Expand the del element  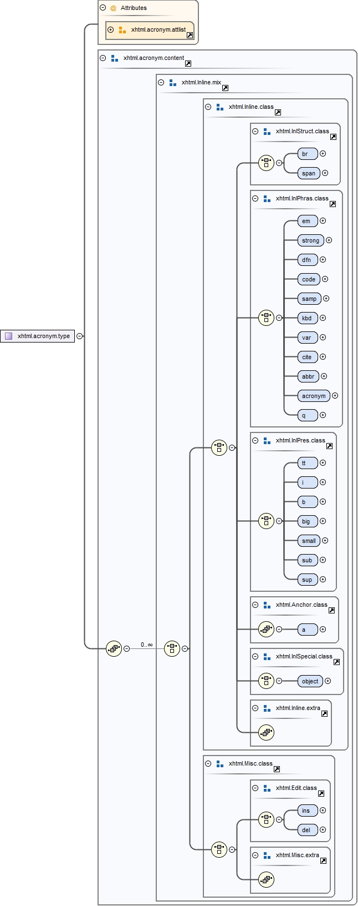pos(323,830)
